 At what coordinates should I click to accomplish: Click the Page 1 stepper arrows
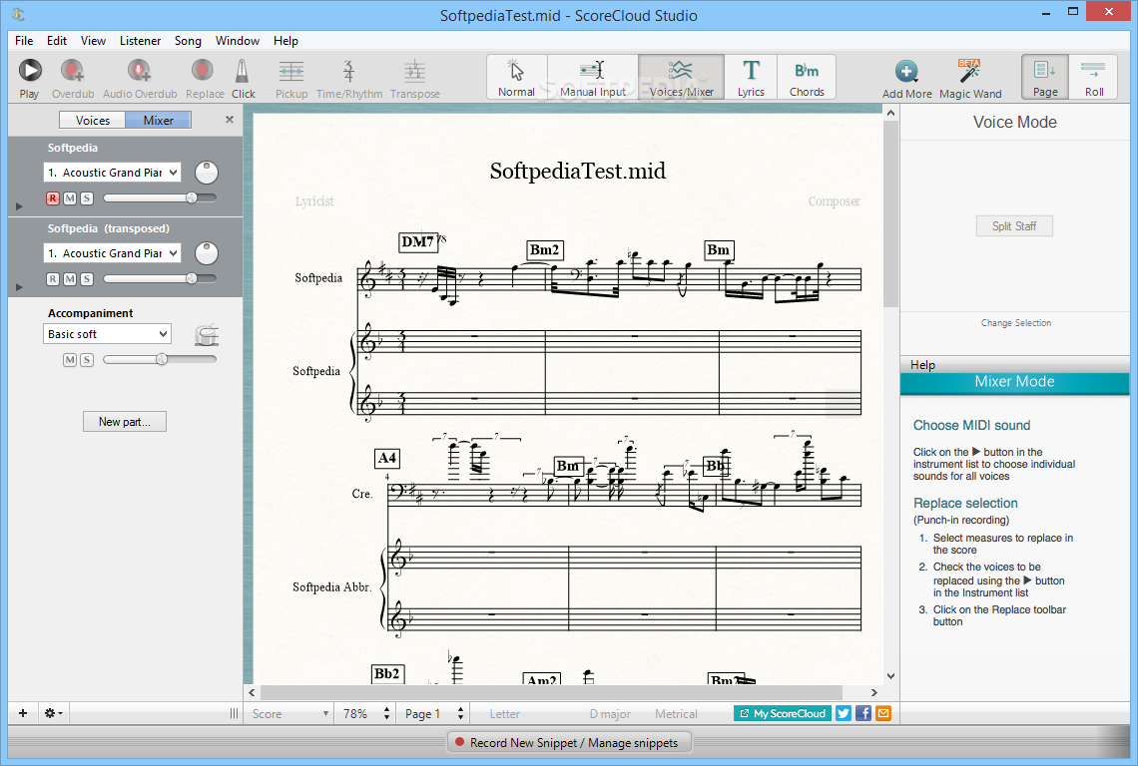(460, 714)
